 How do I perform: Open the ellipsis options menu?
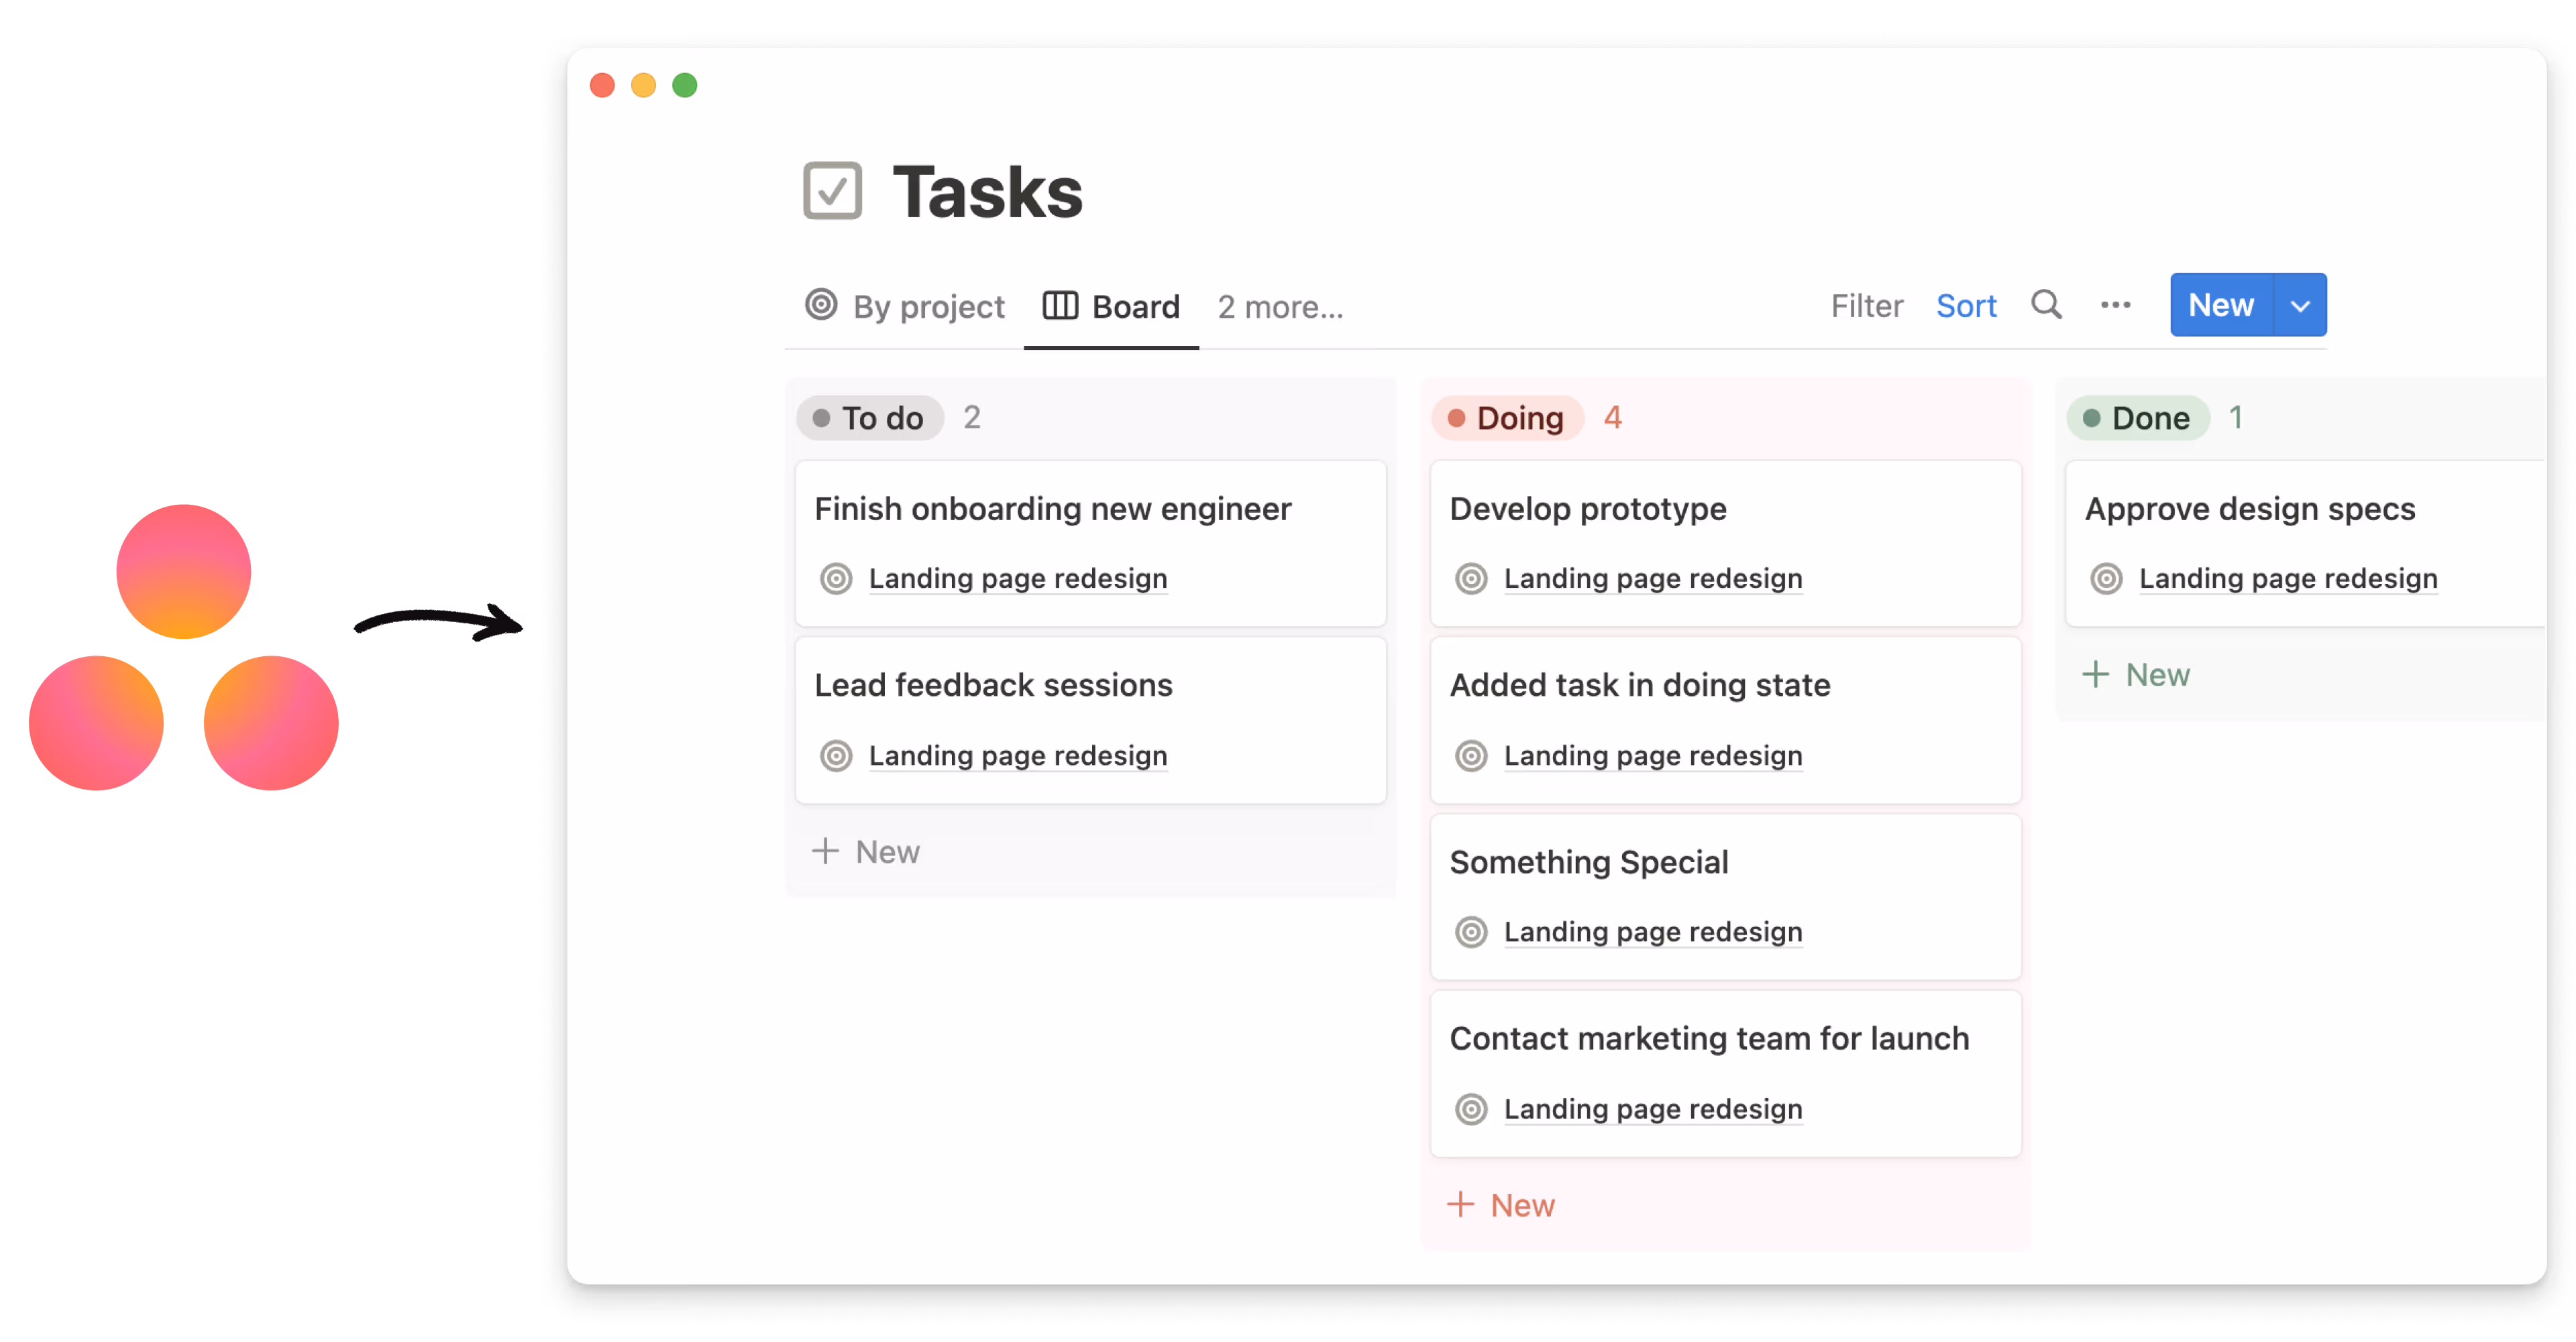click(2115, 305)
